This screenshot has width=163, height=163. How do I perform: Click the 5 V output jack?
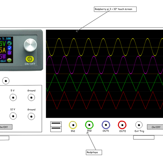click(x=13, y=98)
